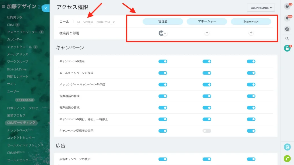Select the 管理者 role header

(163, 21)
